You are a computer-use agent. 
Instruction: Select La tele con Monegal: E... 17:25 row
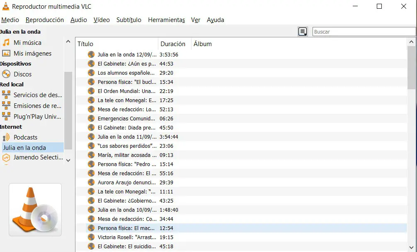coord(246,100)
